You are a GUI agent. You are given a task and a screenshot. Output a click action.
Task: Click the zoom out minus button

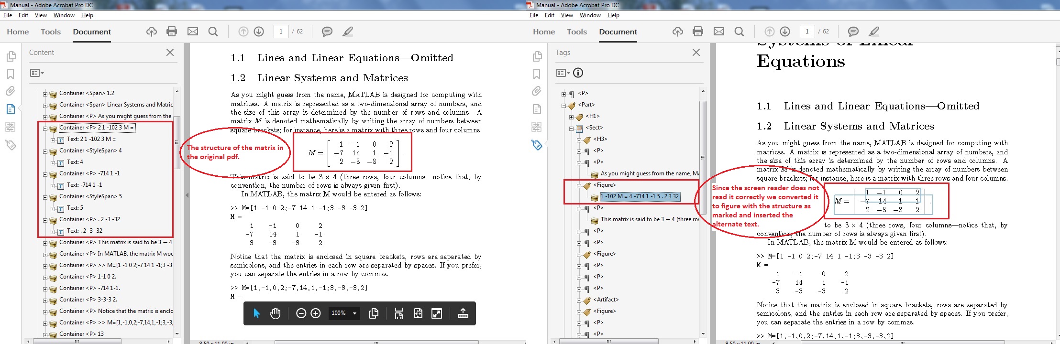click(x=301, y=313)
